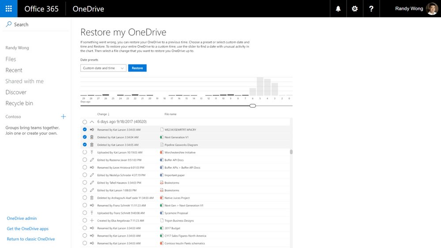Click Randy Wong profile photo
441x248 pixels.
432,9
